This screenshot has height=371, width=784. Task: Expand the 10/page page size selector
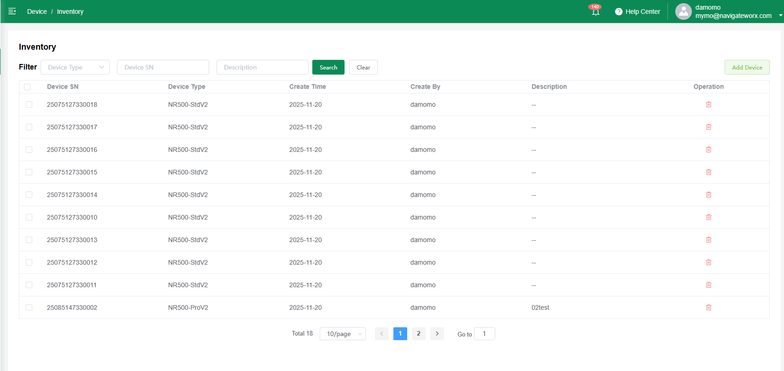342,334
